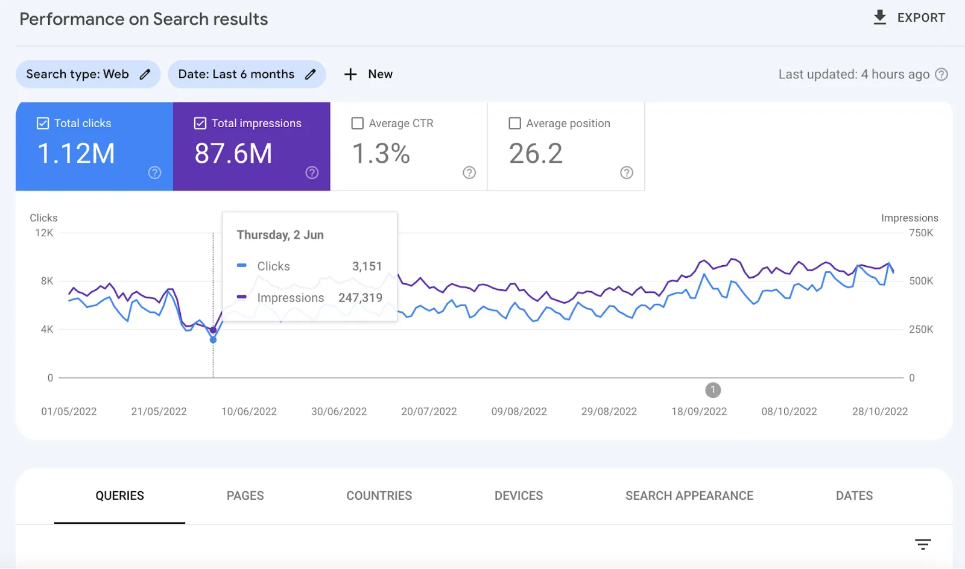Open help icon on Average CTR card
Screen dimensions: 965x569
469,173
